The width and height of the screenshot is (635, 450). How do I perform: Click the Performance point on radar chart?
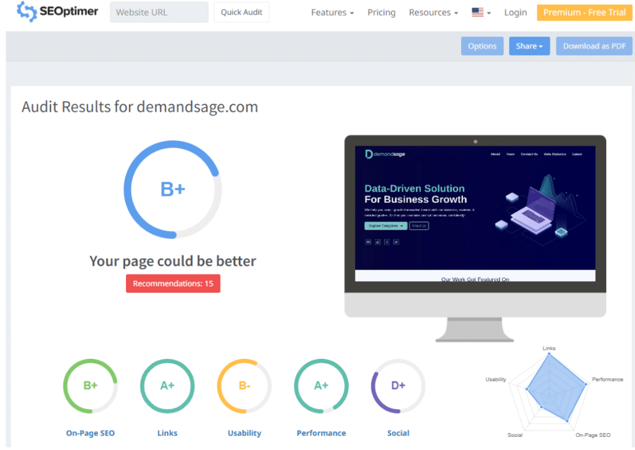[586, 384]
